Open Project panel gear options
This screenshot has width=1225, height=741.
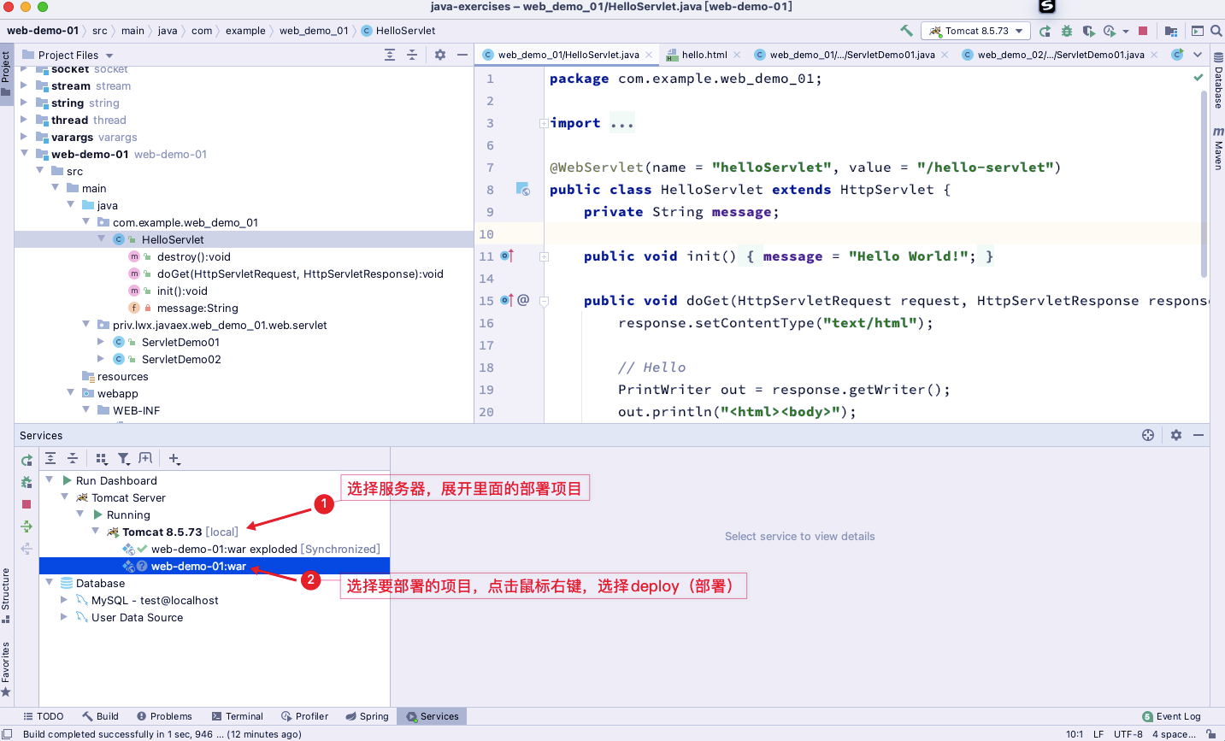coord(440,55)
